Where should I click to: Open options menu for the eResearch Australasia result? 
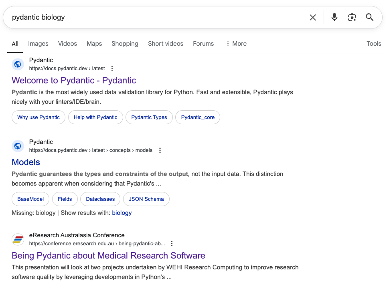tap(172, 244)
